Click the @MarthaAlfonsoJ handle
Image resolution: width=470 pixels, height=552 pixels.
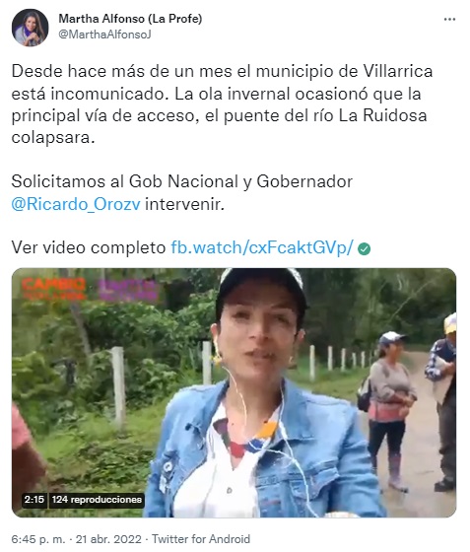coord(104,34)
